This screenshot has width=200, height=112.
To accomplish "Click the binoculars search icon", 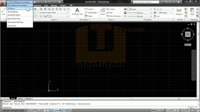I will point(161,2).
